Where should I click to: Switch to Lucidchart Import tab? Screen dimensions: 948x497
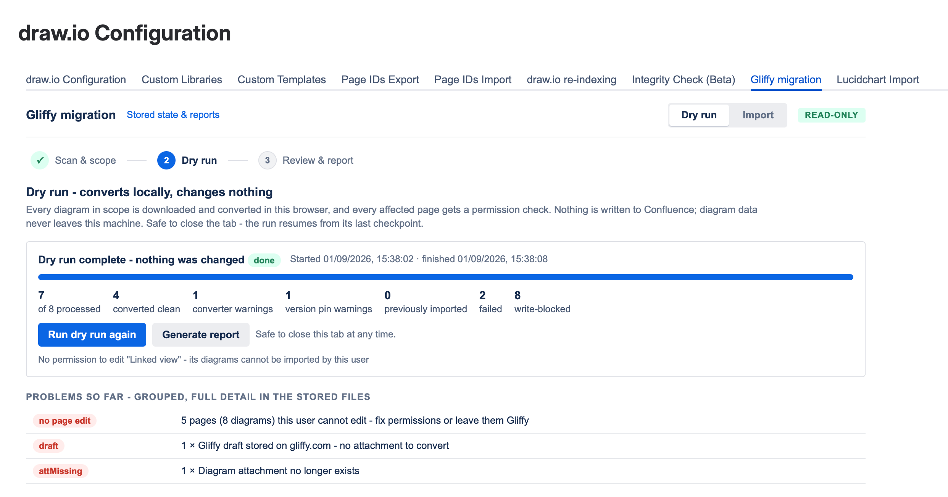pyautogui.click(x=878, y=79)
